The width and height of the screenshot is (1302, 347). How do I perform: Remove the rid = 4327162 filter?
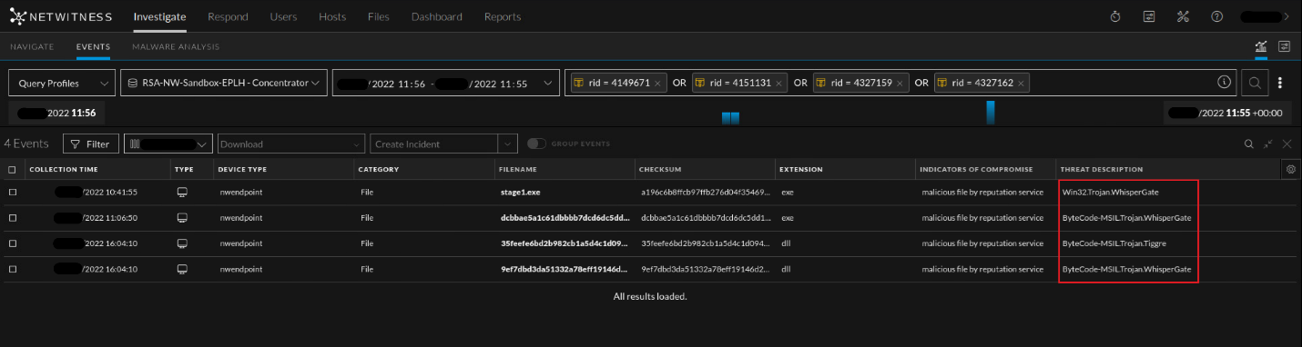point(1021,83)
